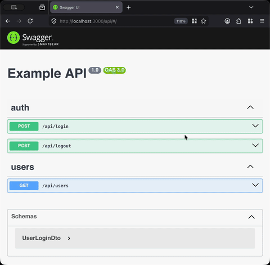
Task: Click the POST badge for /api/logout
Action: coord(24,146)
